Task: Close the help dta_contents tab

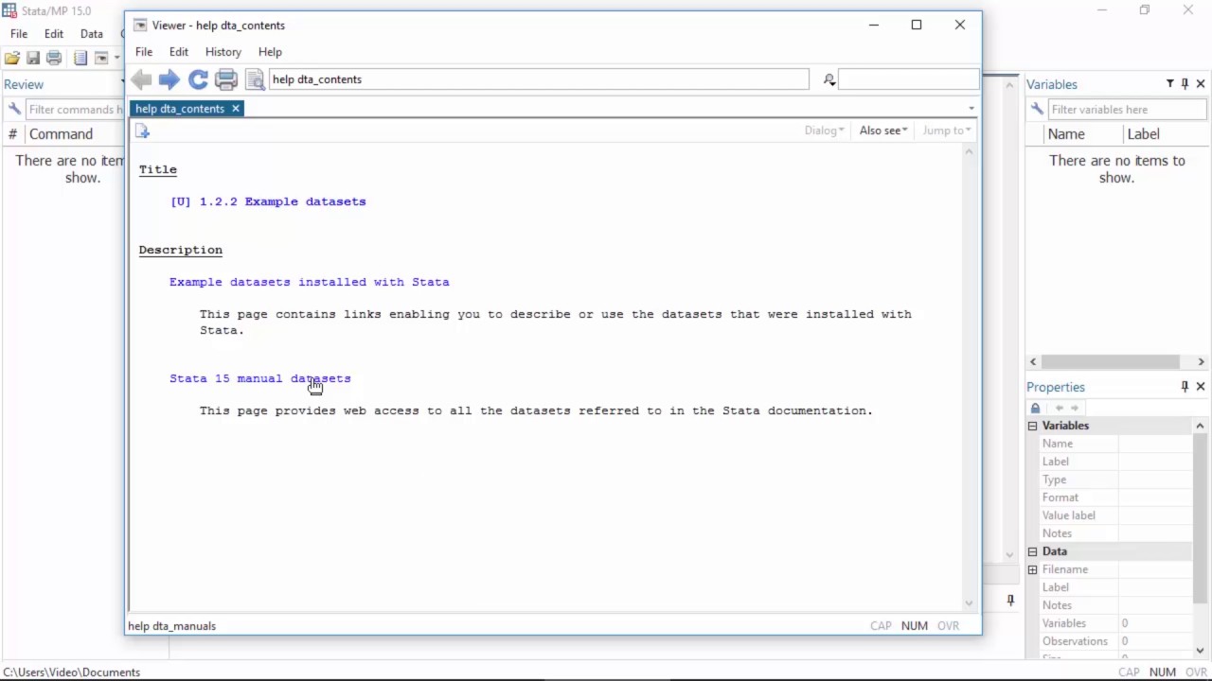Action: 236,109
